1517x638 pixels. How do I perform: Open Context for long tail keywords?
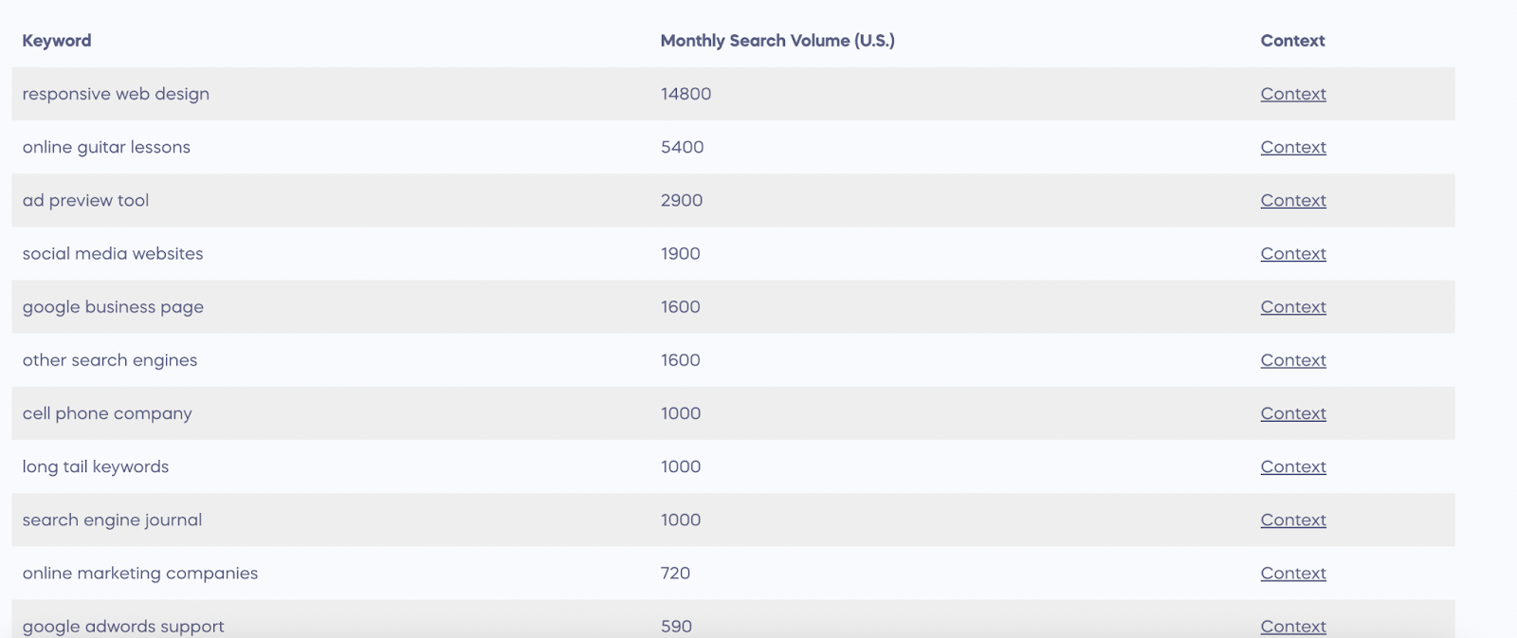[1292, 466]
